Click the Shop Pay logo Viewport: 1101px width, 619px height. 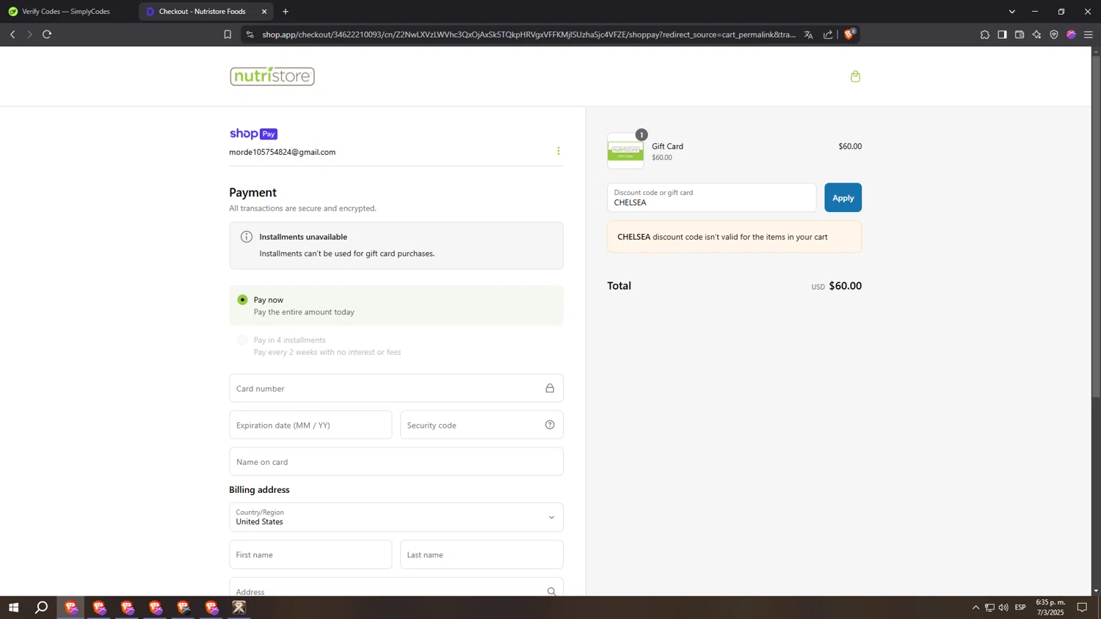point(253,133)
